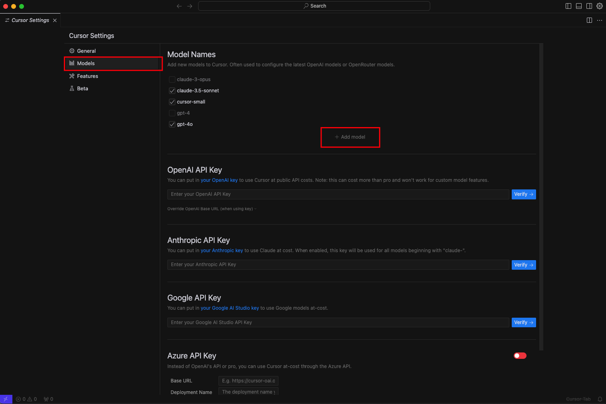Screen dimensions: 606x404
Task: Open the Beta settings section
Action: pos(112,88)
